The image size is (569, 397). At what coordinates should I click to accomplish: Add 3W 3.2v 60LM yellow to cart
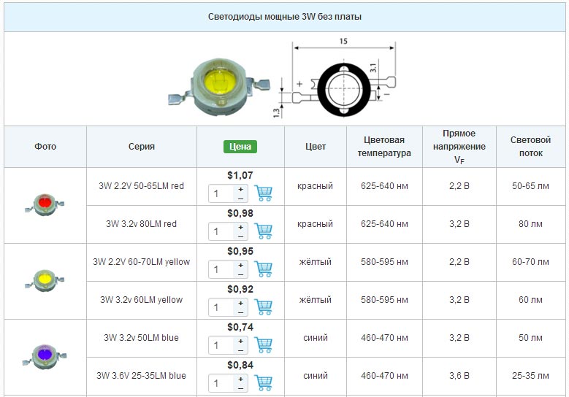coord(263,307)
